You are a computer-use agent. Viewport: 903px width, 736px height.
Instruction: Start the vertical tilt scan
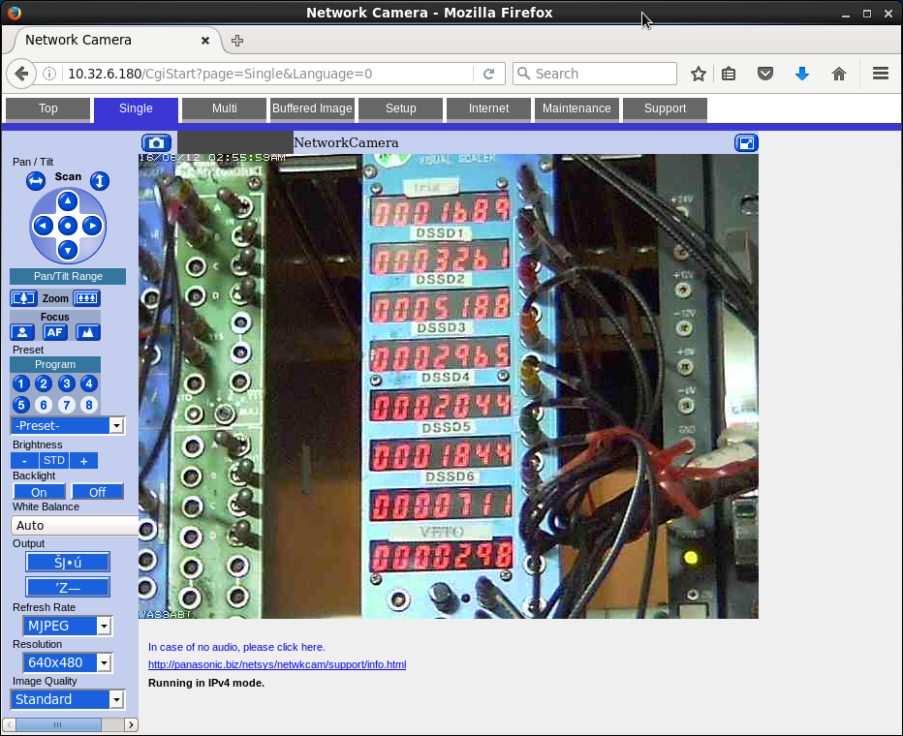pyautogui.click(x=100, y=181)
